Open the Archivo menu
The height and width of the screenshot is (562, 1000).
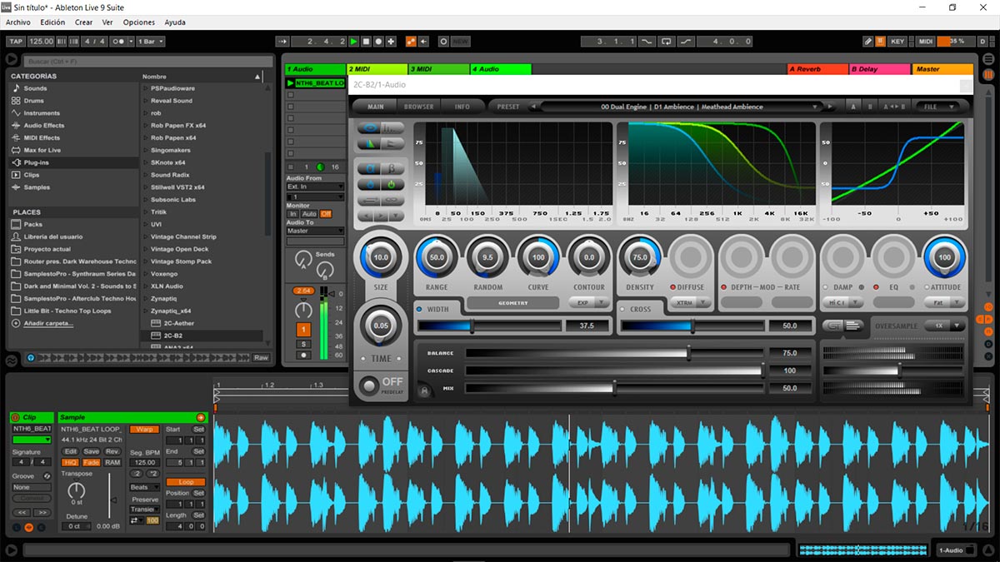(x=18, y=22)
